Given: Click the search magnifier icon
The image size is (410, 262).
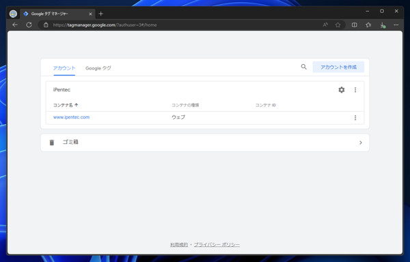Looking at the screenshot, I should point(303,67).
